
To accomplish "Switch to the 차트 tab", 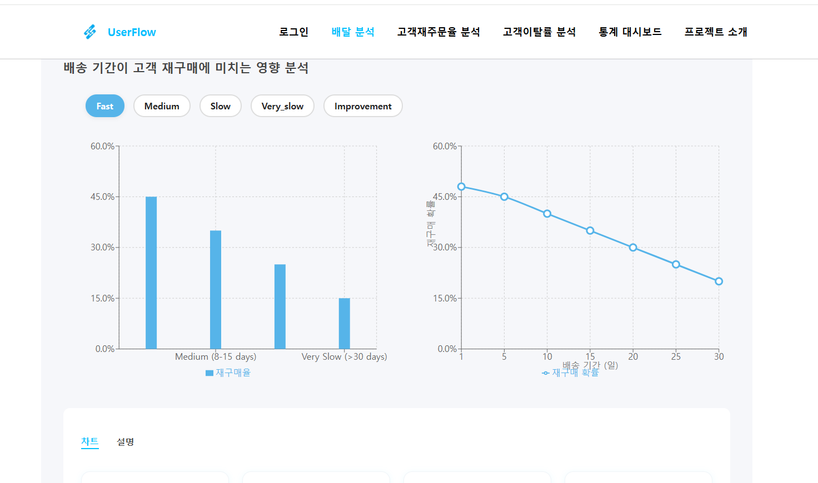I will 89,441.
